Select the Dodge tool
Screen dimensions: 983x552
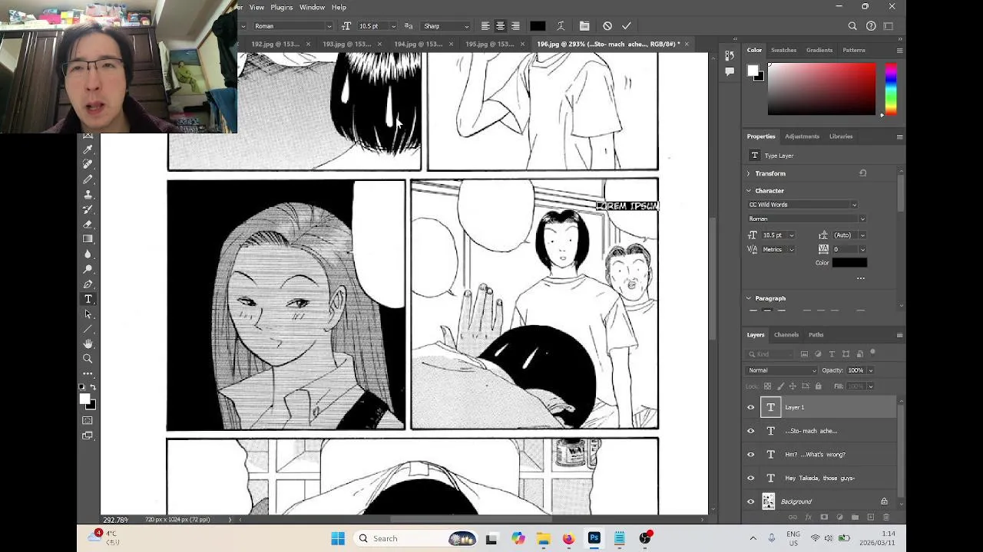88,269
